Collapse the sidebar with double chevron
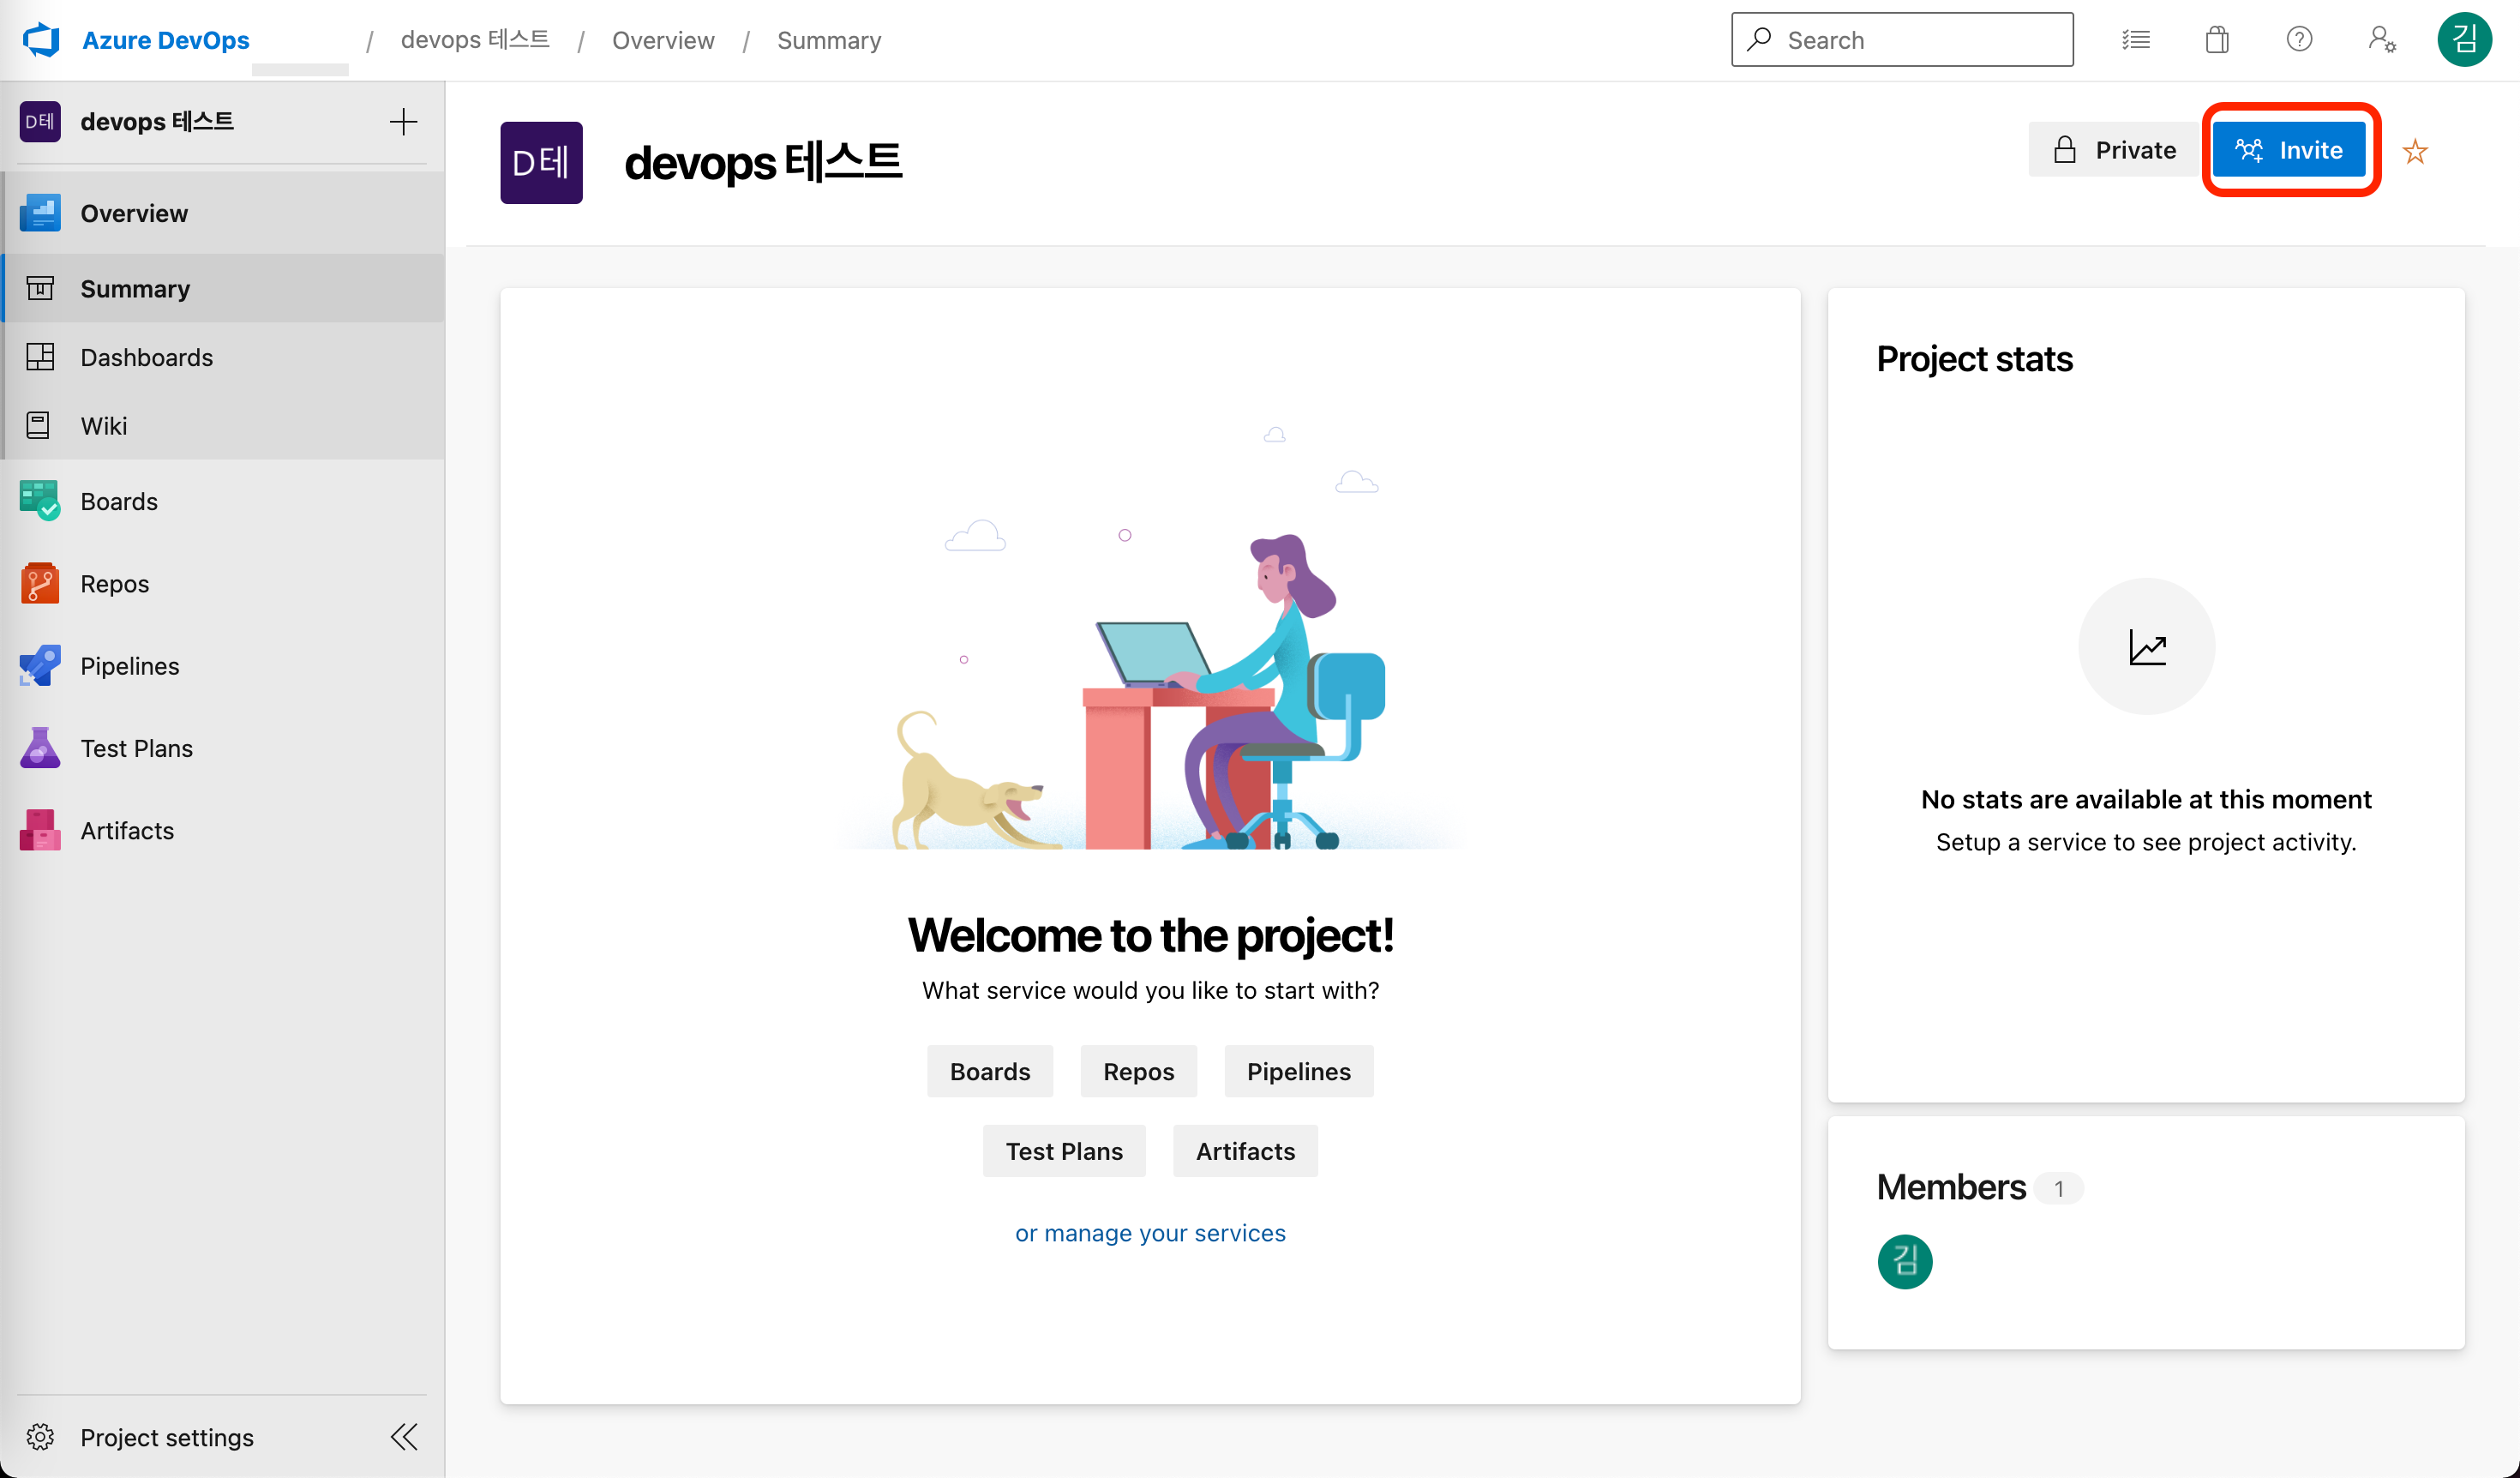The image size is (2520, 1478). 404,1437
